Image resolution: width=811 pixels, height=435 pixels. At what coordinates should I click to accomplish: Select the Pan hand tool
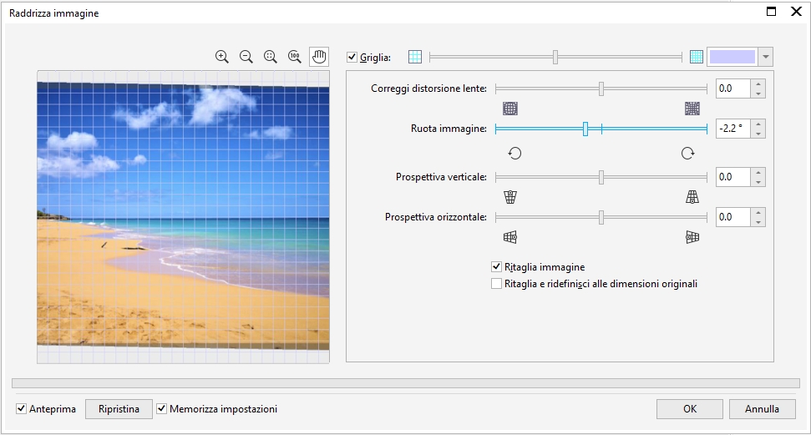coord(319,57)
